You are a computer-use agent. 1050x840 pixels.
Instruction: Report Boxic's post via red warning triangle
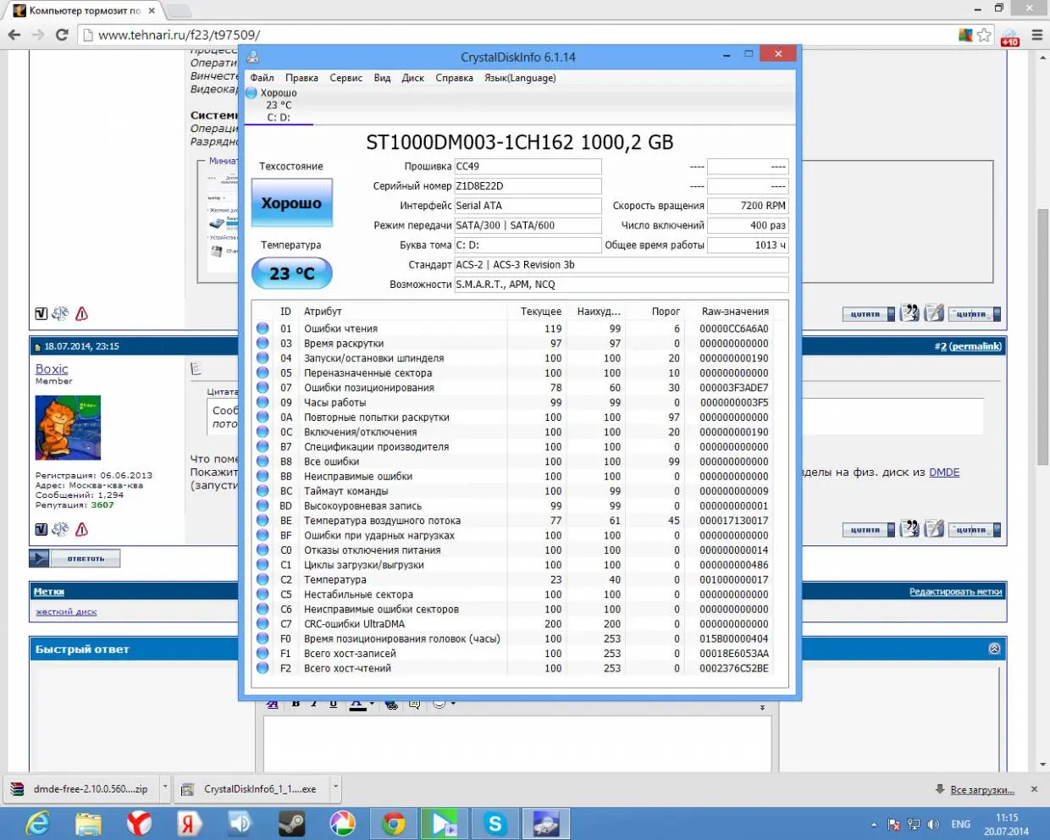81,529
